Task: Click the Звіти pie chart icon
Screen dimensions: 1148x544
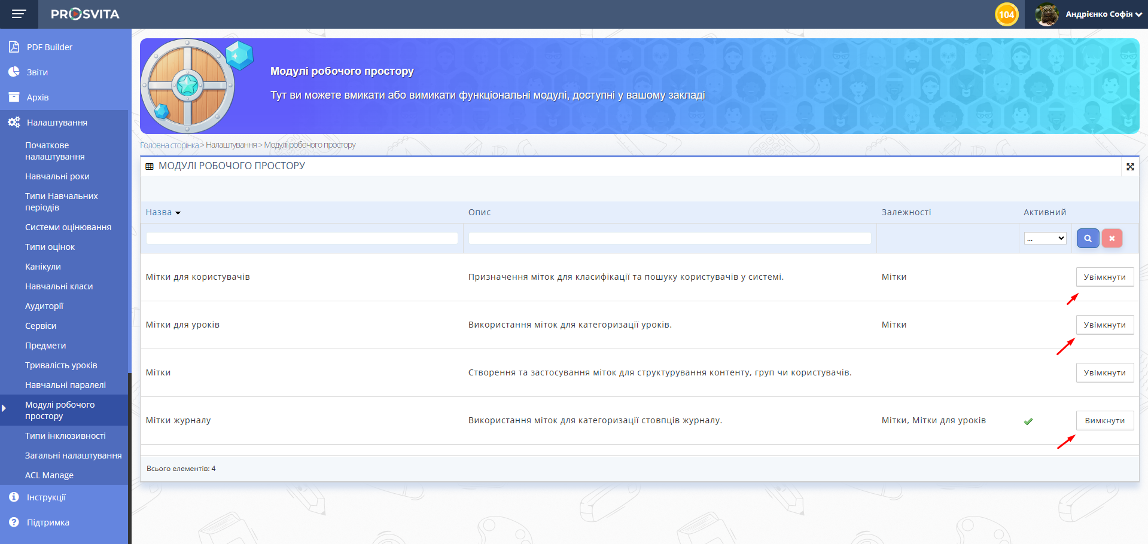Action: tap(14, 72)
